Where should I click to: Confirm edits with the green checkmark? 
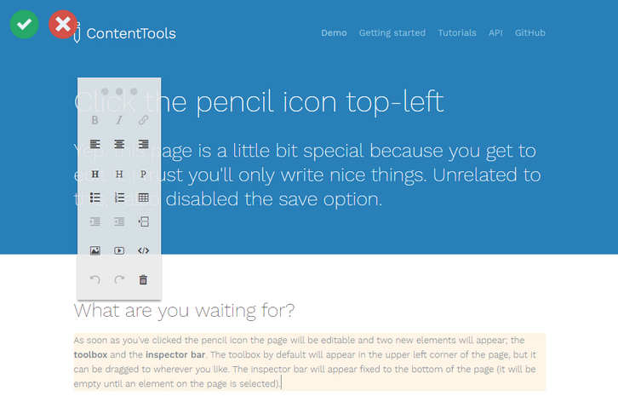[x=24, y=24]
